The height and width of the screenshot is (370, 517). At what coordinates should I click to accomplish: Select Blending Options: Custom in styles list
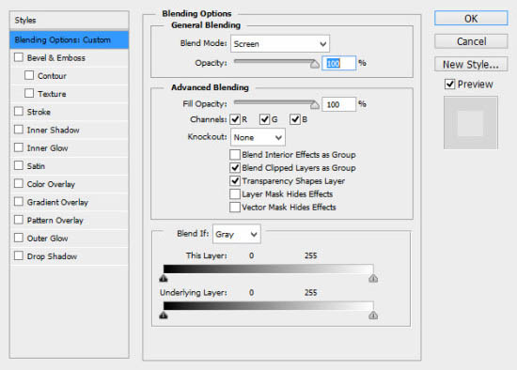(x=70, y=39)
